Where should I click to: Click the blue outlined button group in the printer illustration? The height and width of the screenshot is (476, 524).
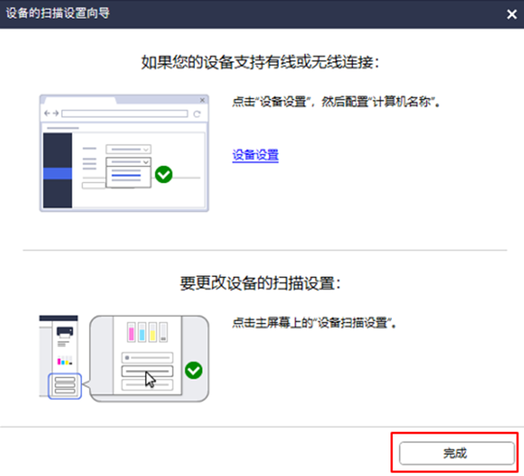click(x=64, y=385)
